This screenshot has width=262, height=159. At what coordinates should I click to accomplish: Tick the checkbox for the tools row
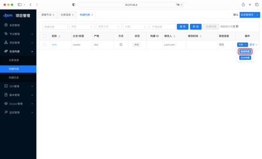[45, 45]
